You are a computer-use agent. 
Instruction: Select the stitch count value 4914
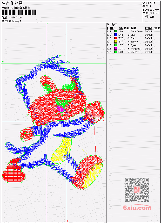pyautogui.click(x=152, y=3)
